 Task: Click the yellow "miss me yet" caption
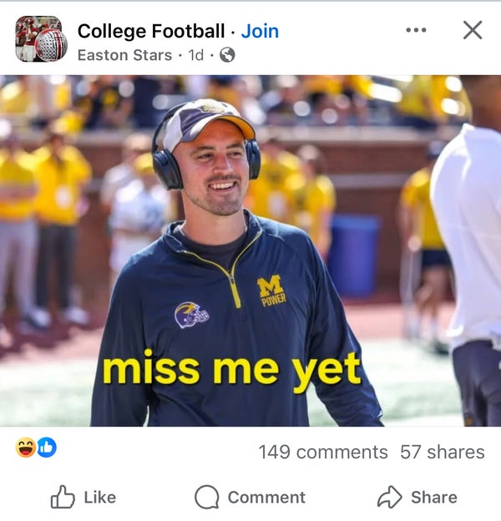coord(231,370)
